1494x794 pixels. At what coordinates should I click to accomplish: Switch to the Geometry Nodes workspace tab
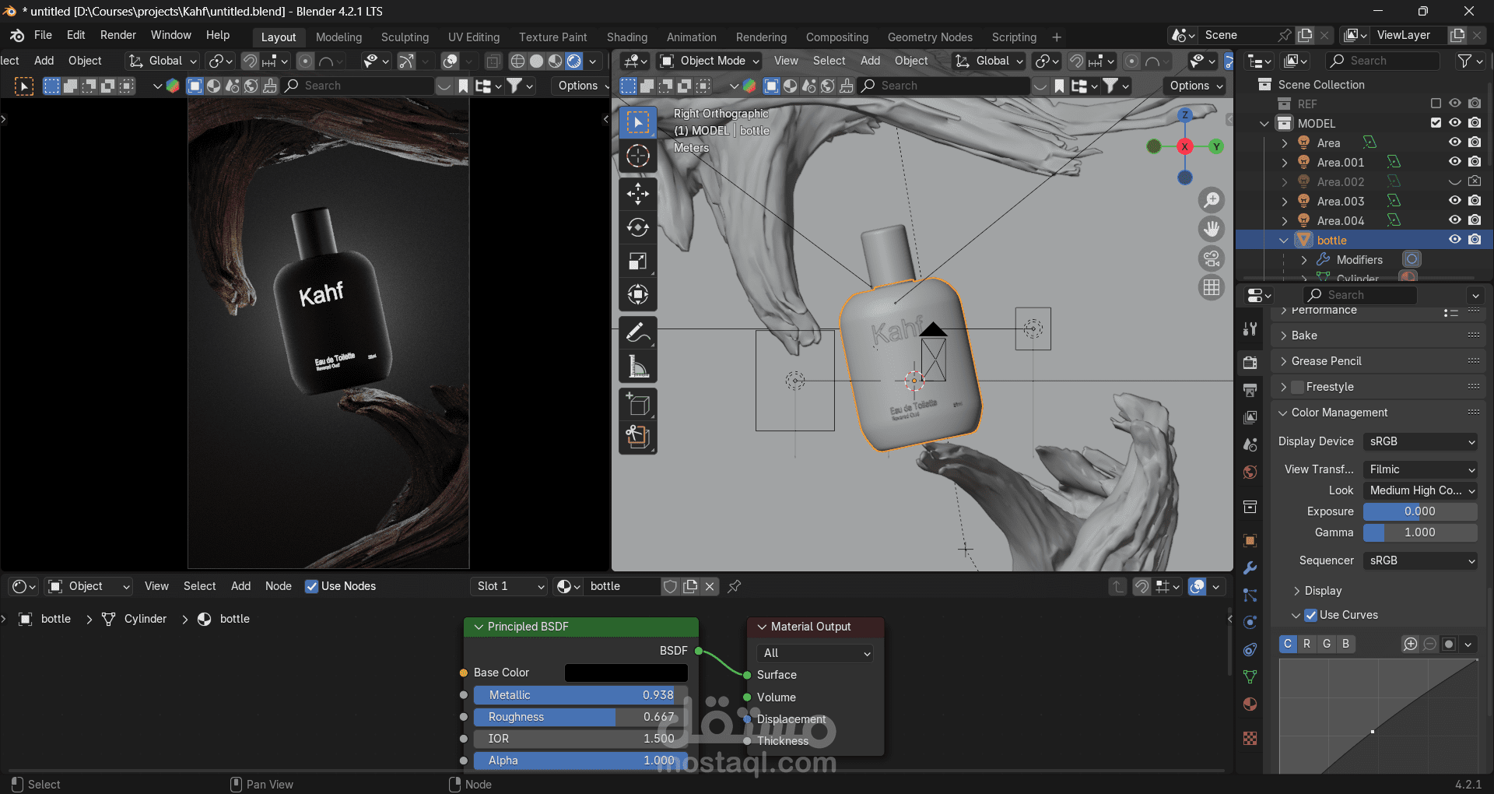point(930,37)
